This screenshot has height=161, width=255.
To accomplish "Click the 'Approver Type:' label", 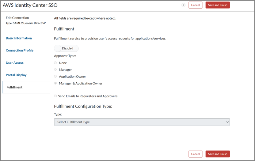I will point(65,56).
